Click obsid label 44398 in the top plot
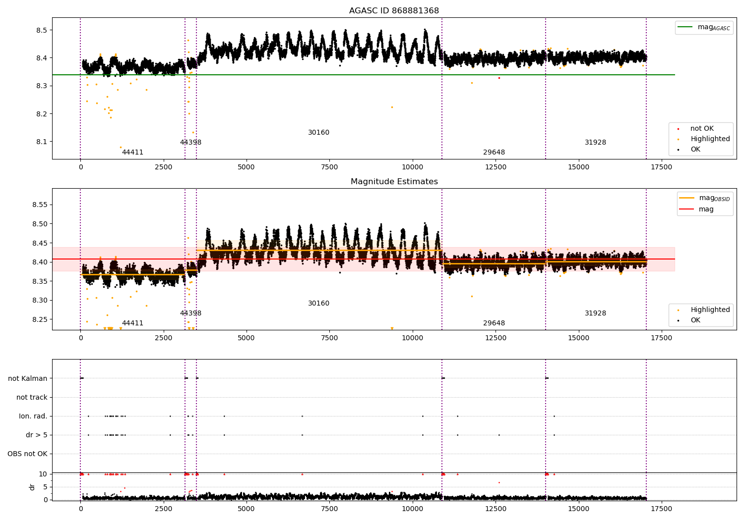This screenshot has width=744, height=520. pyautogui.click(x=190, y=143)
